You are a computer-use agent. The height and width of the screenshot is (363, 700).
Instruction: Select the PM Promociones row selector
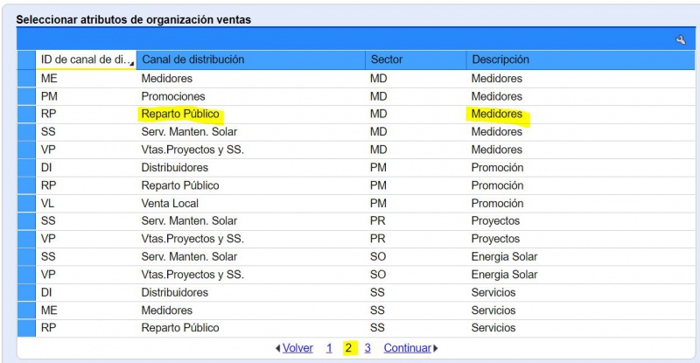[x=26, y=96]
